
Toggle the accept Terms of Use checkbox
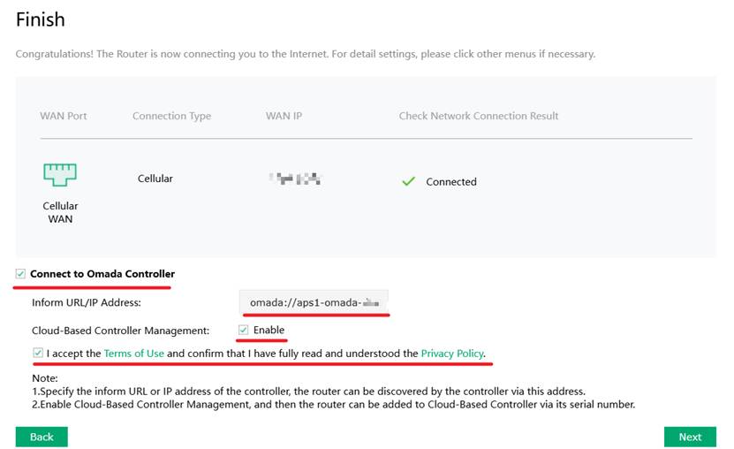tap(38, 354)
